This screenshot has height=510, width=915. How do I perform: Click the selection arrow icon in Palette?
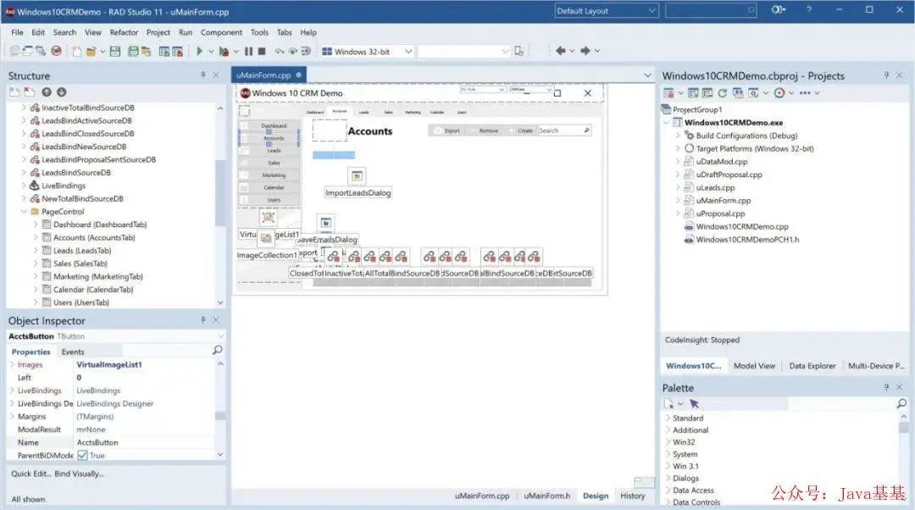[x=694, y=404]
